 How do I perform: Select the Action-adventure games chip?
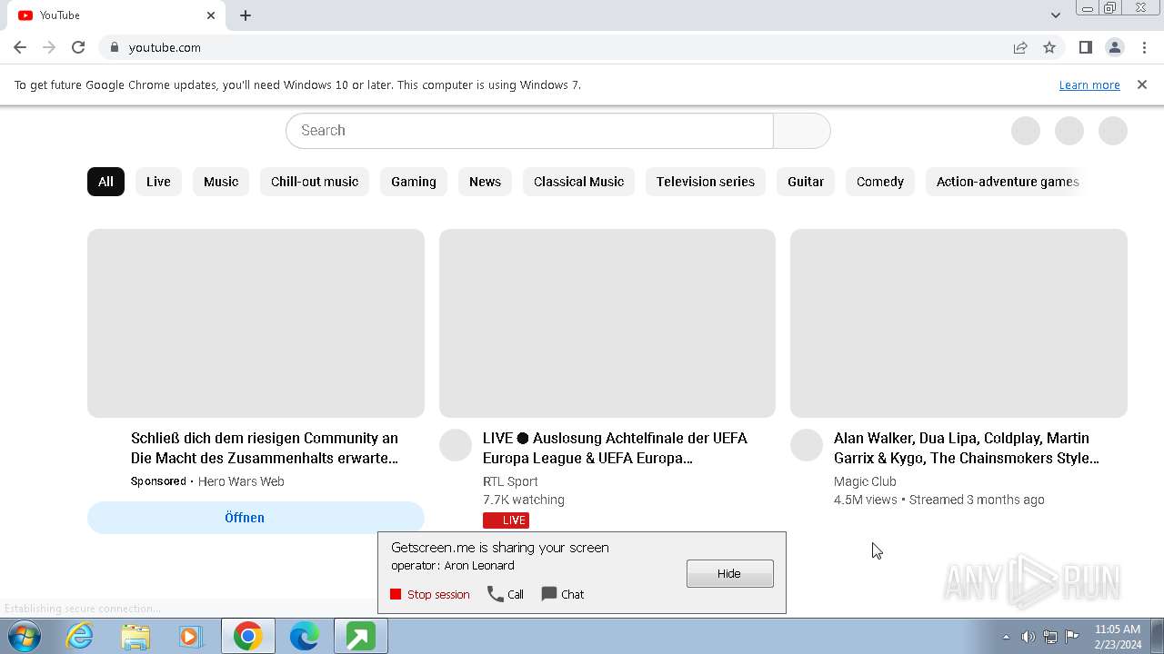[x=1008, y=182]
